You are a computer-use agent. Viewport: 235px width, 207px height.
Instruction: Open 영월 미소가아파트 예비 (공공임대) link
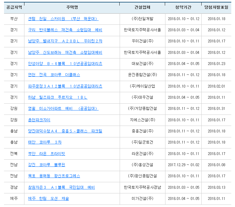(63, 109)
